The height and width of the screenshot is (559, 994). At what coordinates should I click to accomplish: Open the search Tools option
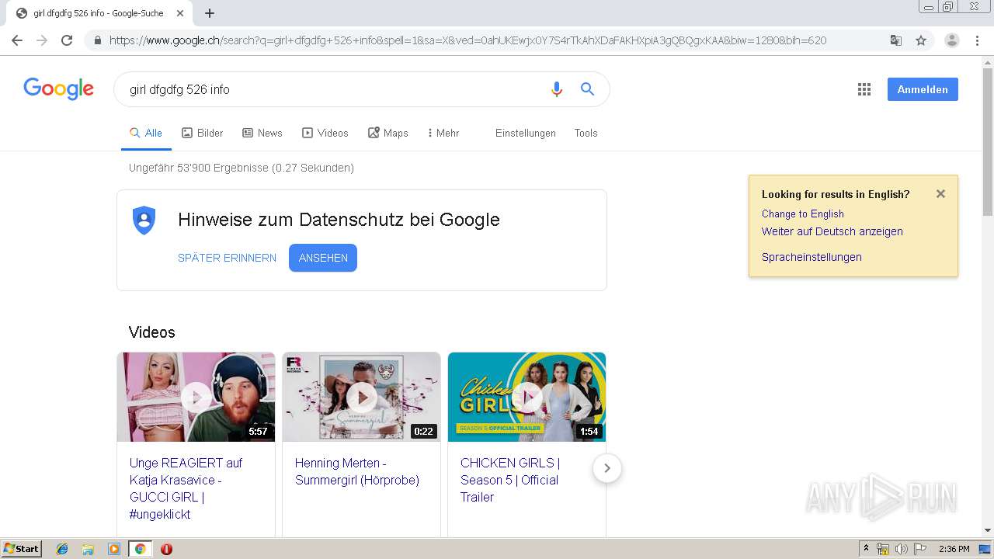tap(586, 133)
